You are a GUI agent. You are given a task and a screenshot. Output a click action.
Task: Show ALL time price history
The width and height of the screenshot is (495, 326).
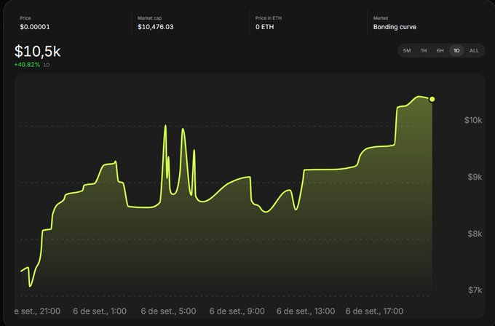(474, 50)
